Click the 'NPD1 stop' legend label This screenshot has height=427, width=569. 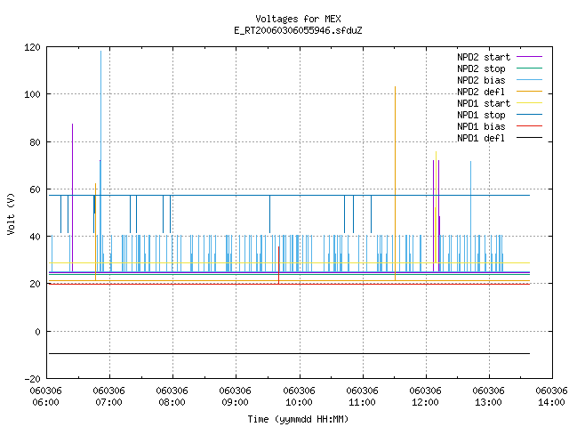click(x=481, y=115)
